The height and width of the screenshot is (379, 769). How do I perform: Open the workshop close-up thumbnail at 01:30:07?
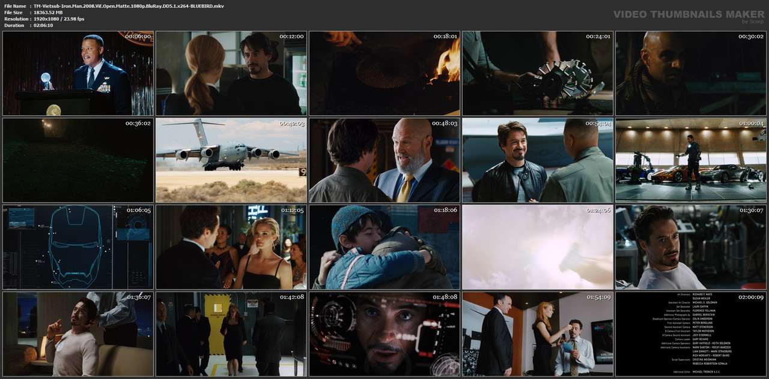pos(691,247)
